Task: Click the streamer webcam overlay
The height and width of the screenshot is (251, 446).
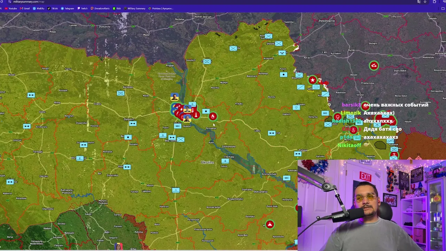Action: click(372, 205)
